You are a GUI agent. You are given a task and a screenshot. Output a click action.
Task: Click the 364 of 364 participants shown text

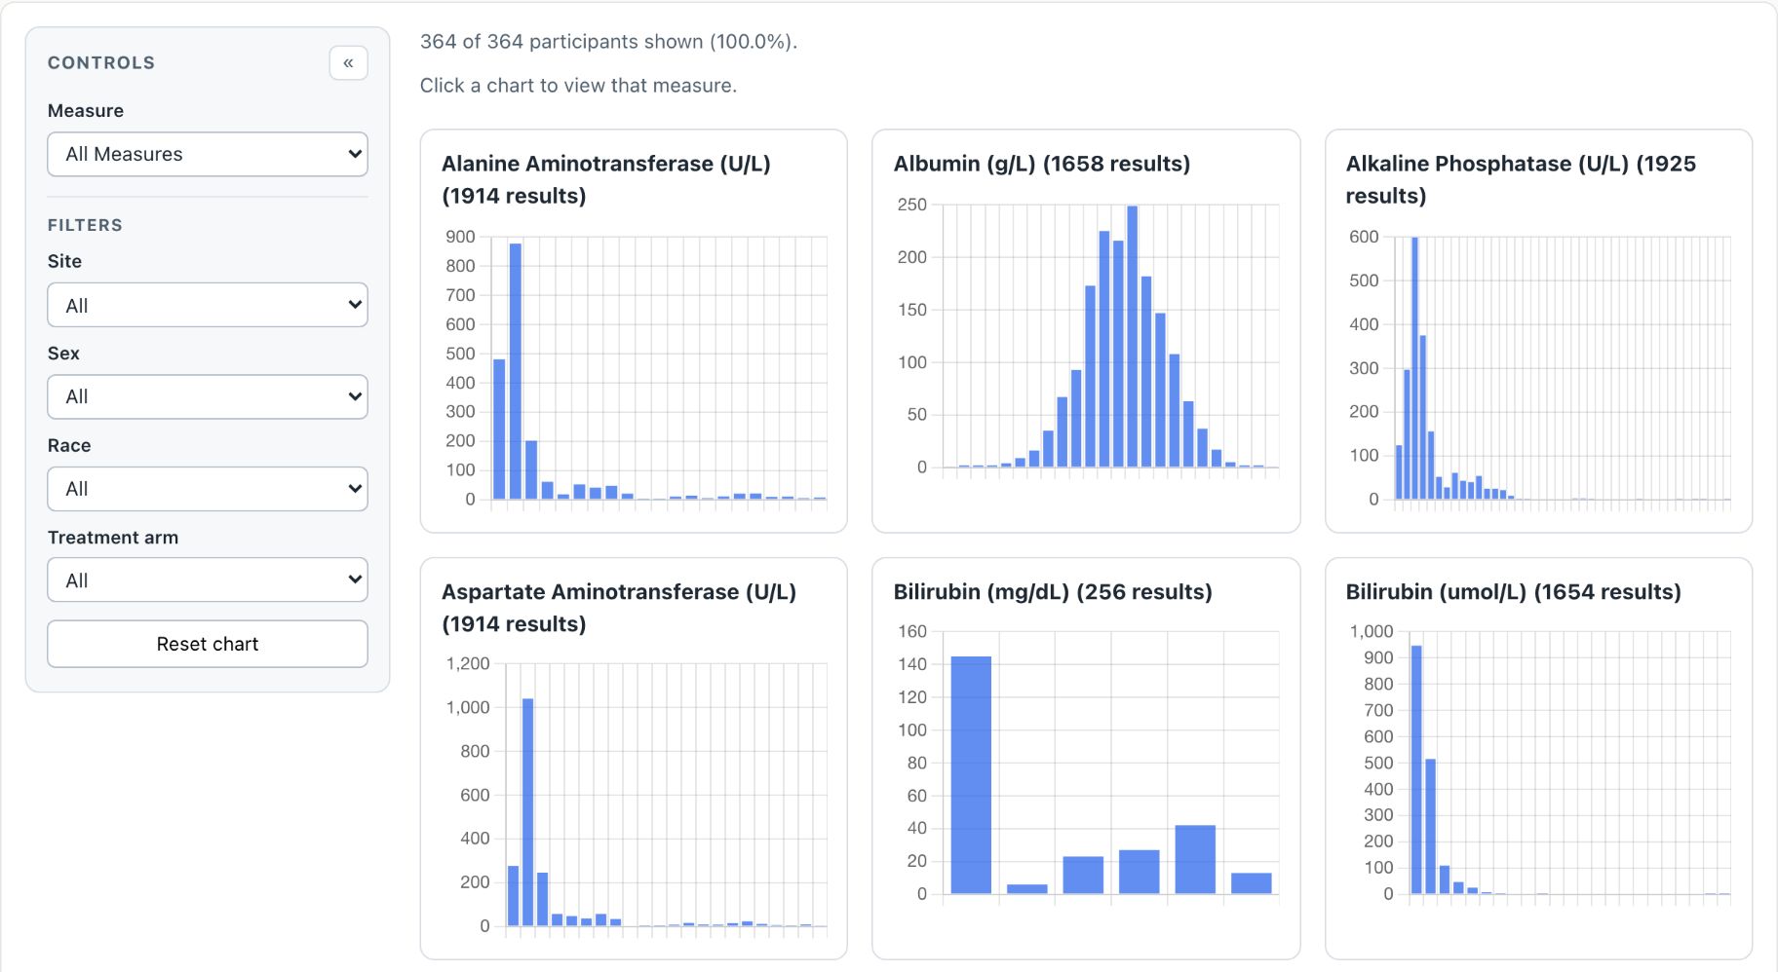pyautogui.click(x=608, y=42)
